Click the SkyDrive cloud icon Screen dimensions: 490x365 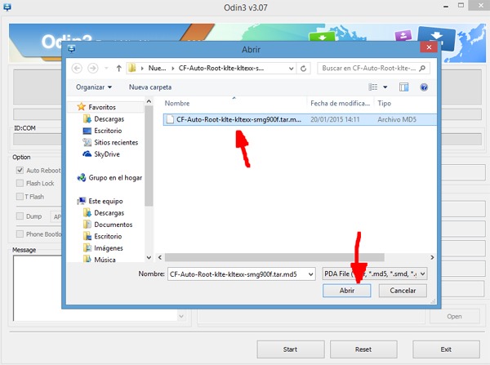point(87,154)
